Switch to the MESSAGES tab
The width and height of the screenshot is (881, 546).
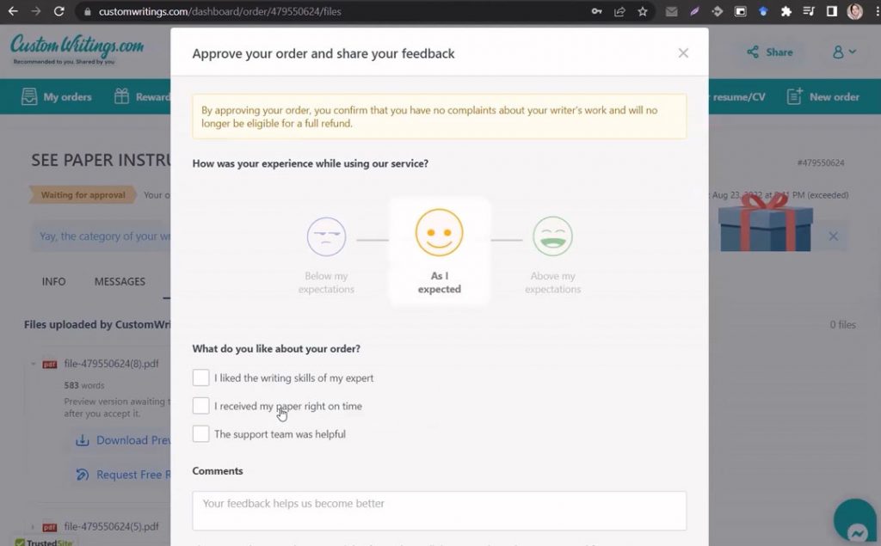(120, 282)
